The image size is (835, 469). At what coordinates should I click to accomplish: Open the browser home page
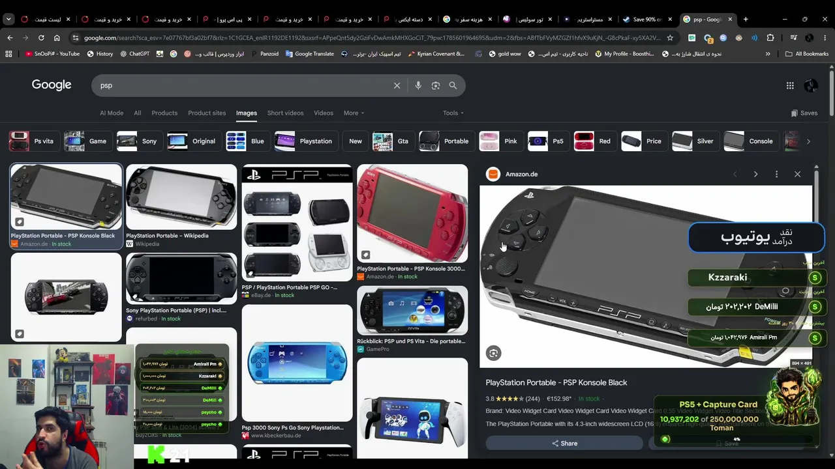(57, 38)
